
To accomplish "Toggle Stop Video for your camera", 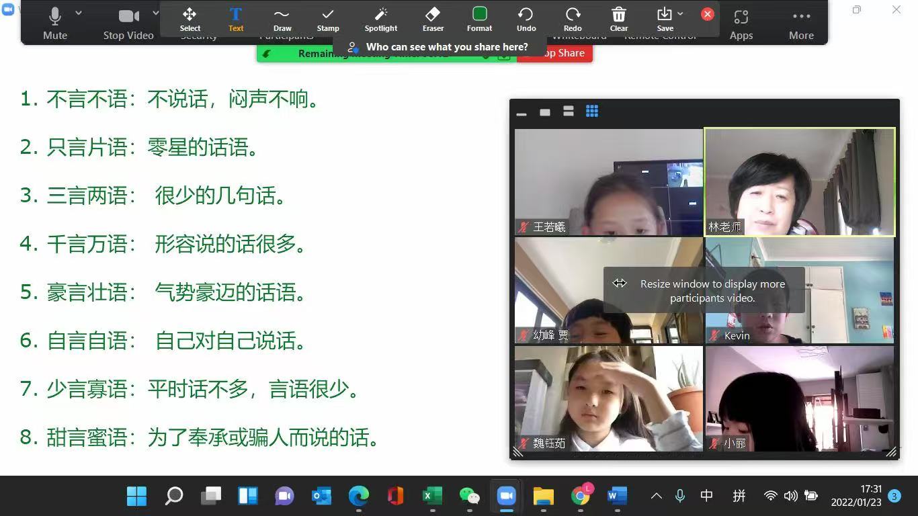I will pos(128,20).
